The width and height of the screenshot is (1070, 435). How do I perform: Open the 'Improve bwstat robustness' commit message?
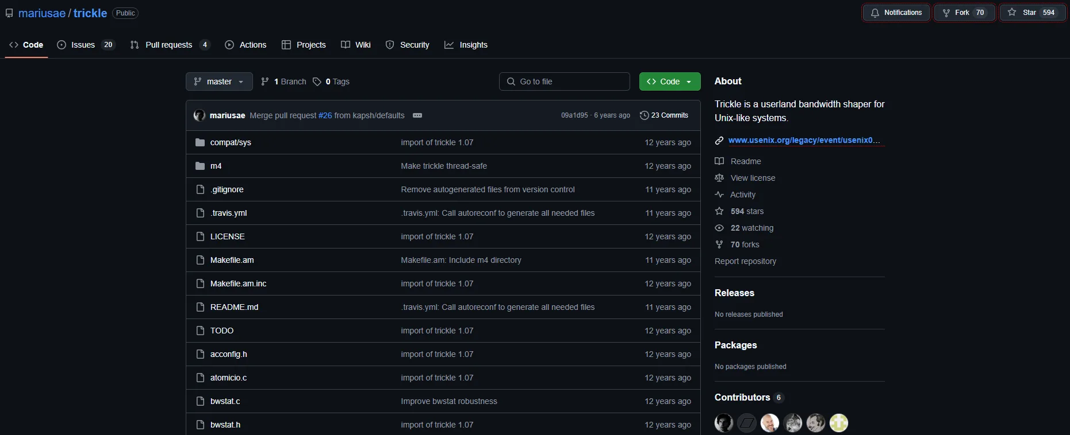click(449, 401)
